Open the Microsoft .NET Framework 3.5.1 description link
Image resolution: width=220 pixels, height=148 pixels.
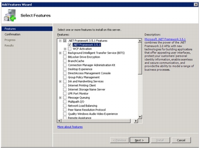point(165,39)
